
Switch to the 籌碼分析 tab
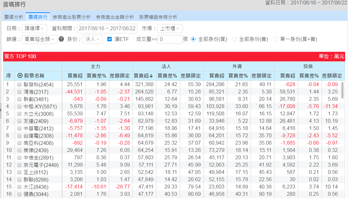[x=13, y=17]
